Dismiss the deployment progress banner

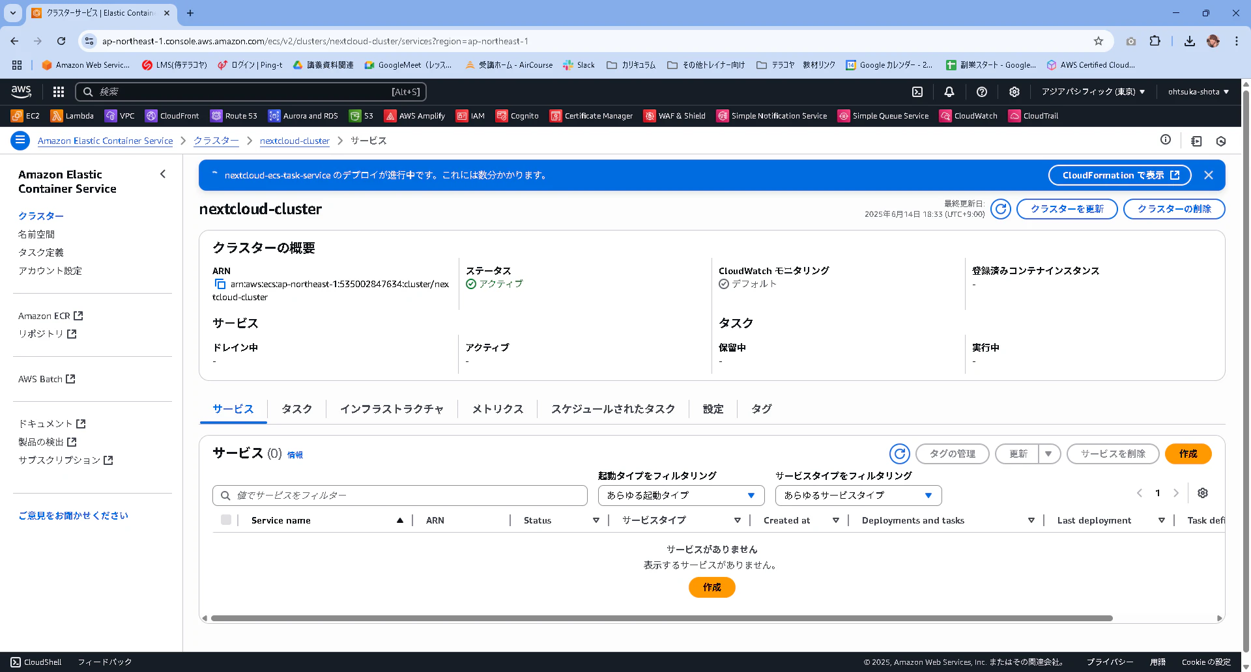tap(1209, 175)
